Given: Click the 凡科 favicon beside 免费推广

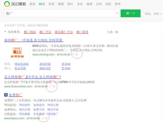Looking at the screenshot, I should click(x=6, y=95).
